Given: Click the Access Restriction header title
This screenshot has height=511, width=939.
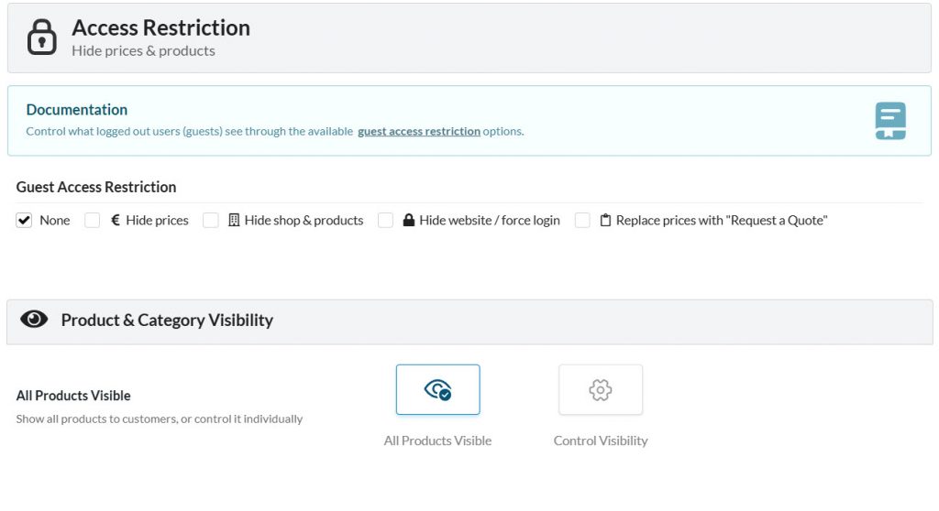Looking at the screenshot, I should tap(160, 28).
